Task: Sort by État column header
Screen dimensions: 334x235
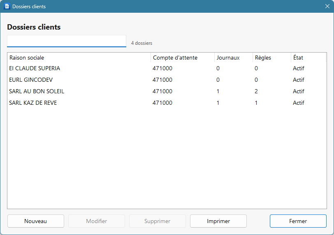Action: tap(308, 58)
